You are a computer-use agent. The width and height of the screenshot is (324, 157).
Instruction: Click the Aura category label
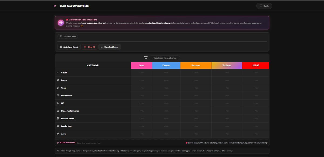pyautogui.click(x=63, y=134)
